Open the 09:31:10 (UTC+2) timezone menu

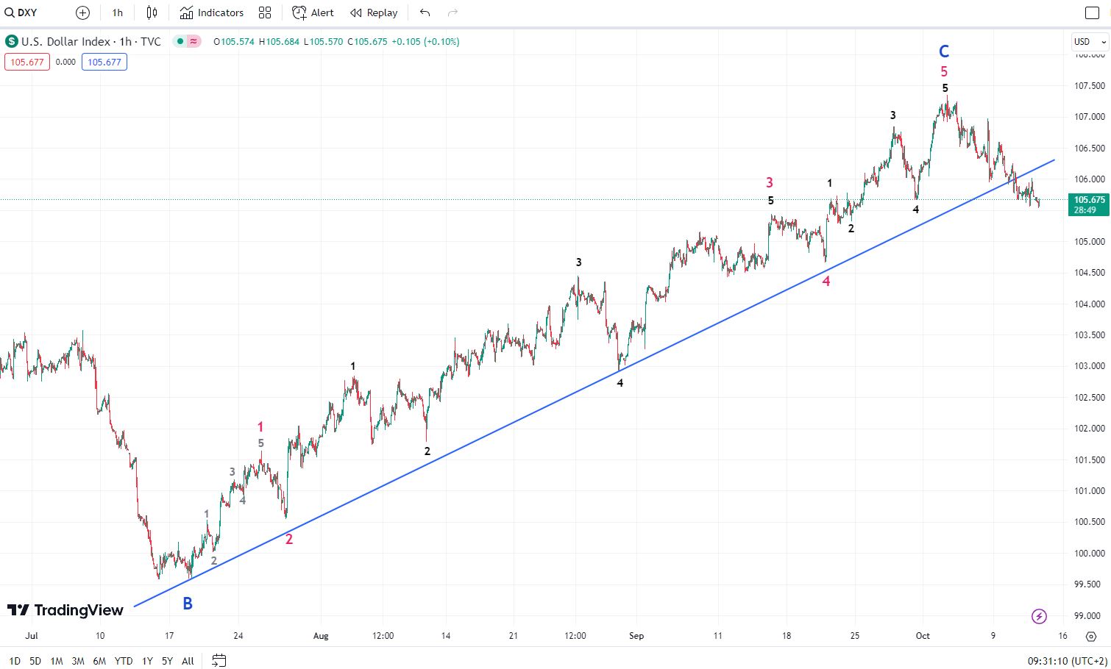tap(1067, 661)
